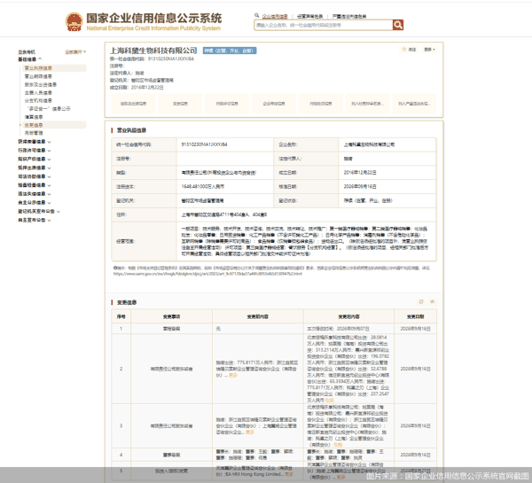The width and height of the screenshot is (532, 483).
Task: Click the 变更日期 column header
Action: tap(415, 316)
